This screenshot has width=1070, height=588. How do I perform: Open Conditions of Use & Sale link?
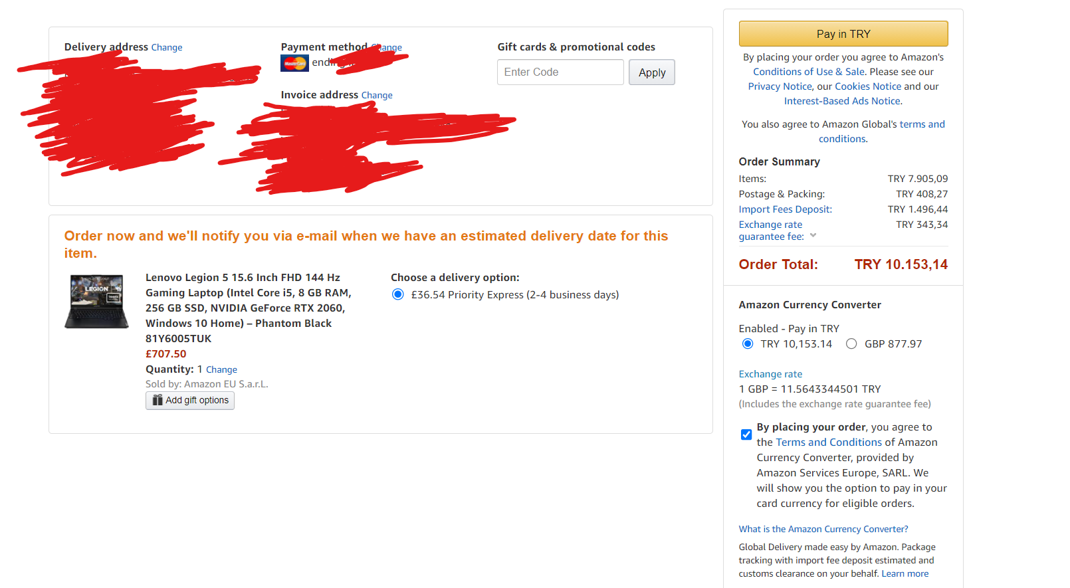pos(809,72)
